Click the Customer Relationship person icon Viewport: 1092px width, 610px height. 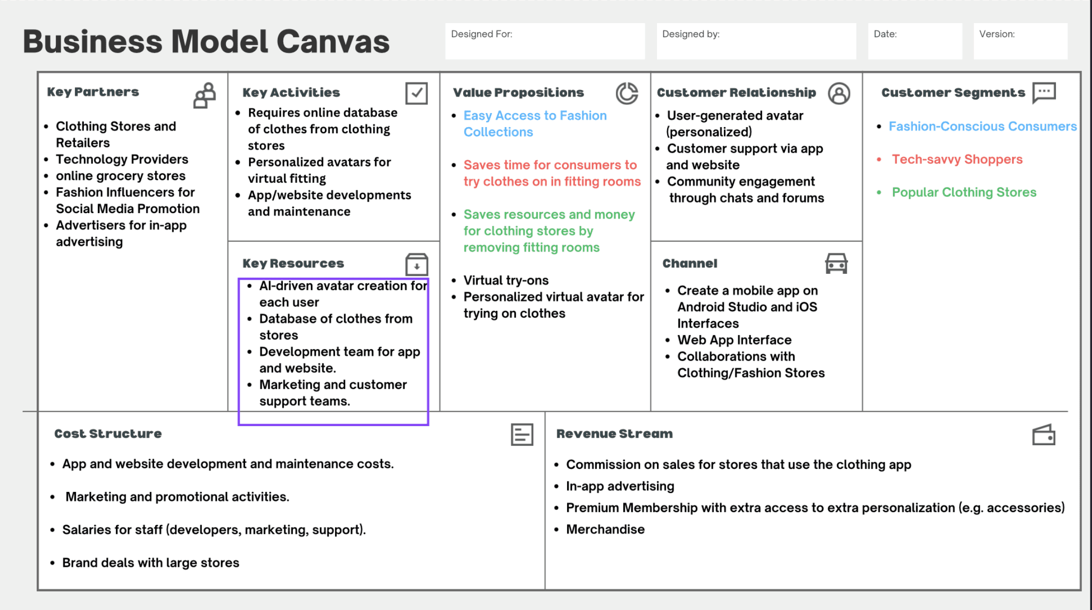click(x=839, y=93)
